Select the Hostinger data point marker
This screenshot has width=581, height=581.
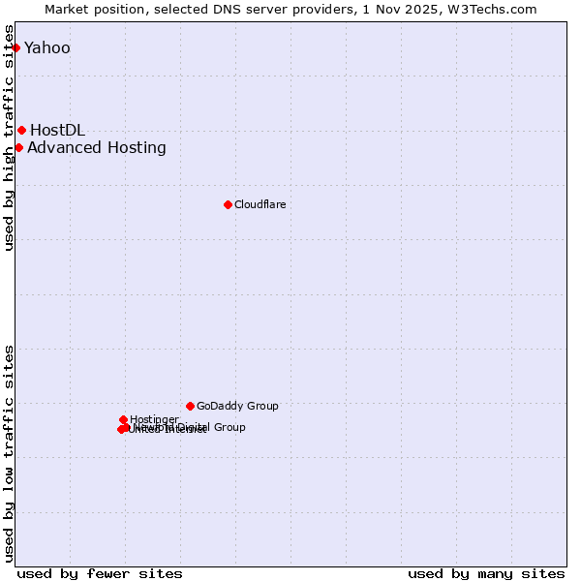point(123,419)
